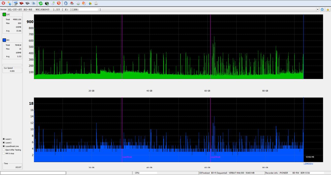Screen dimensions: 331x175
Task: Click the 95466 MB label in lower graph
Action: [x=310, y=157]
